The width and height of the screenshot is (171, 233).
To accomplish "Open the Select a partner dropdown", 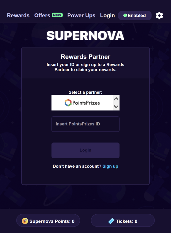I will tap(82, 103).
